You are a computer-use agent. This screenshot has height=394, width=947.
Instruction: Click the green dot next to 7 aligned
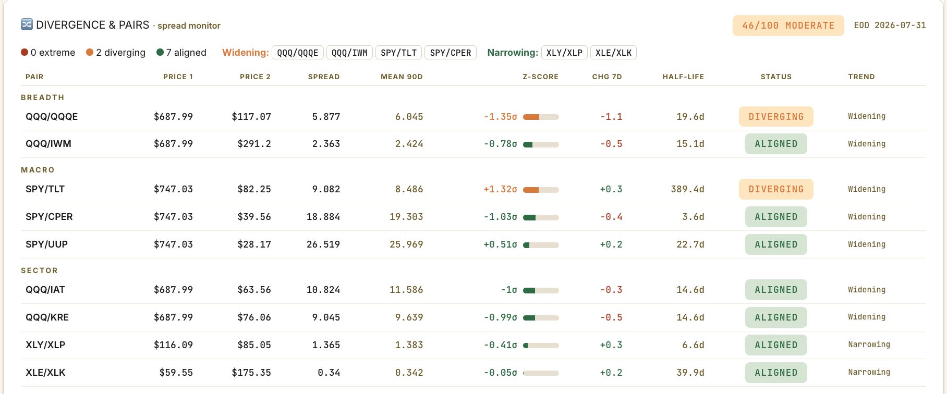coord(160,52)
